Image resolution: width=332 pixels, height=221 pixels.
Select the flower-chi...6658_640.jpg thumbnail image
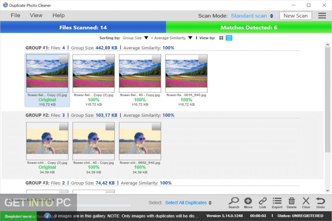pyautogui.click(x=140, y=141)
